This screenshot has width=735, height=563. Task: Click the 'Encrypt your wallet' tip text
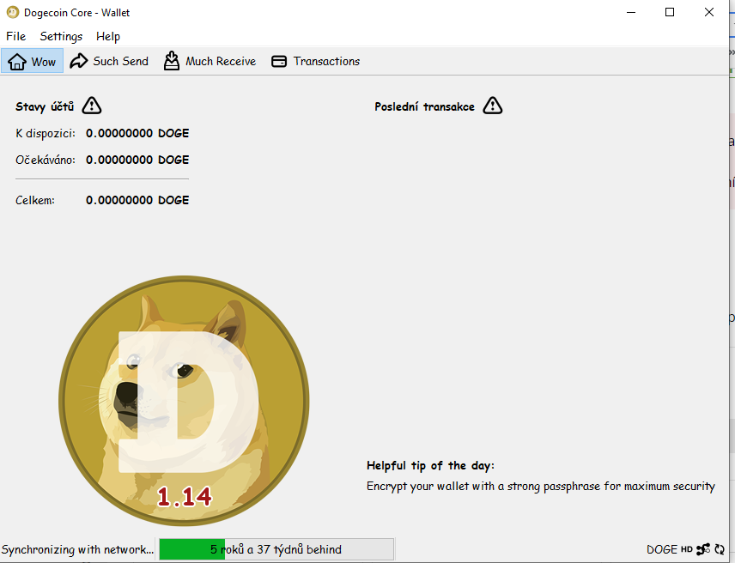(x=540, y=486)
